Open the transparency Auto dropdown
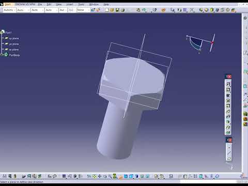 tap(24, 10)
